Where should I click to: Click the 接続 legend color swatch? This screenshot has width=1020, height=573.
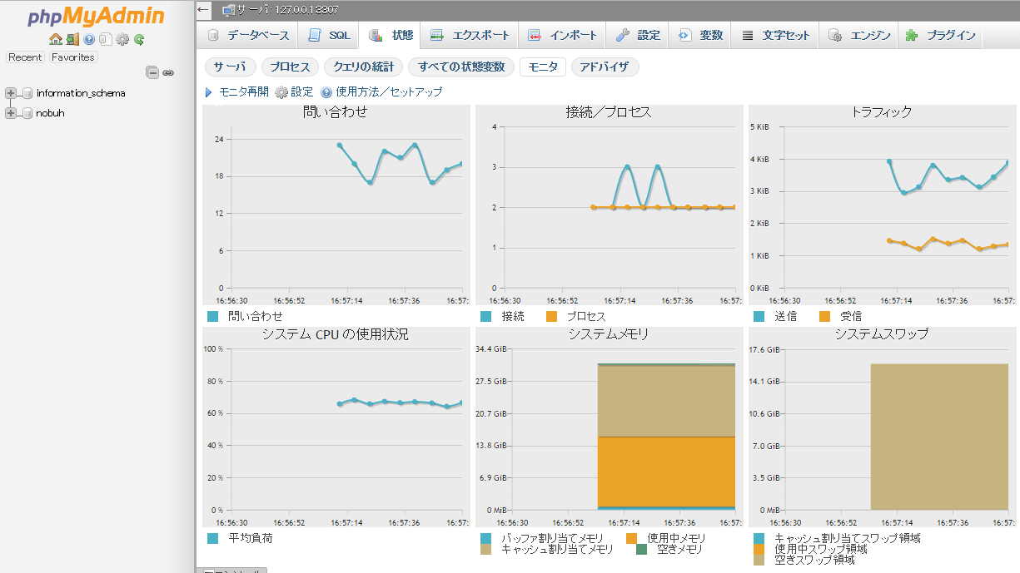click(485, 316)
